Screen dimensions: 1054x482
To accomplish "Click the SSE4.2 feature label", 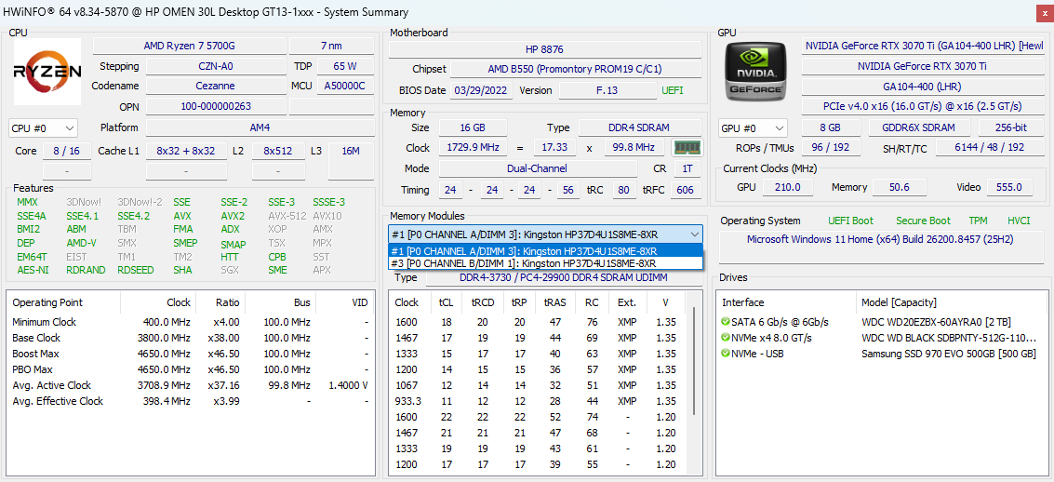I will [x=134, y=216].
